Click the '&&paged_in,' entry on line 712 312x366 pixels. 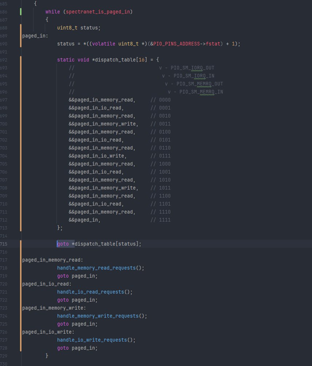pos(84,220)
